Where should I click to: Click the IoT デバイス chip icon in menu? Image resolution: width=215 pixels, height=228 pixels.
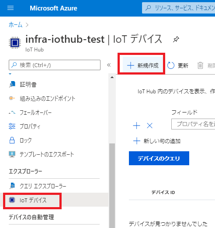tap(12, 200)
